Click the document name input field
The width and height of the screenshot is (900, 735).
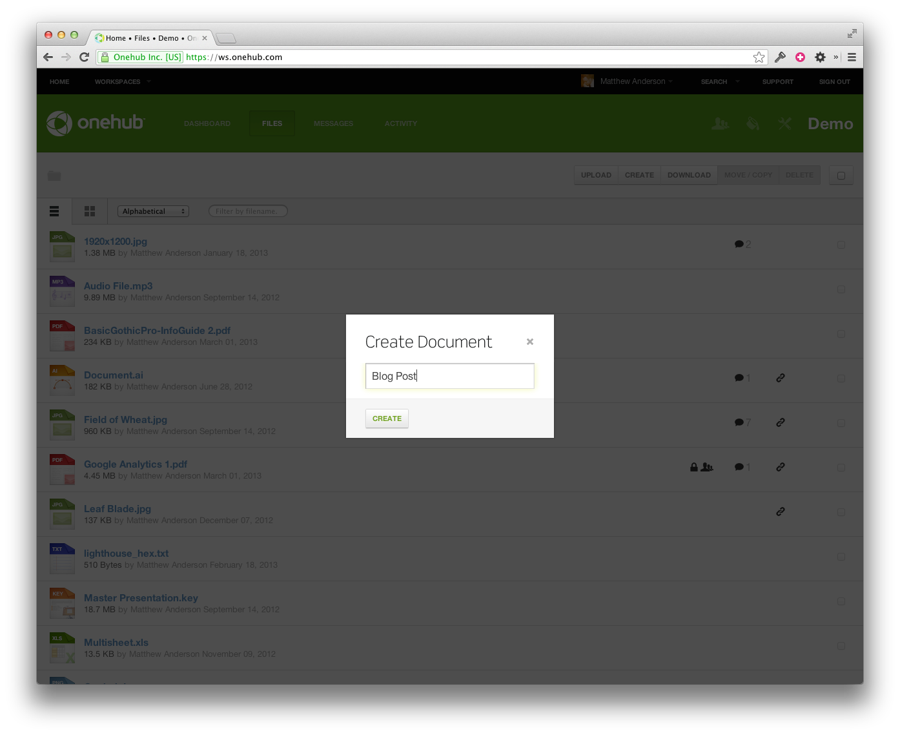click(449, 376)
